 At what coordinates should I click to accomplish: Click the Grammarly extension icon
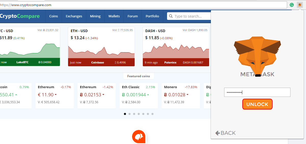pos(292,5)
